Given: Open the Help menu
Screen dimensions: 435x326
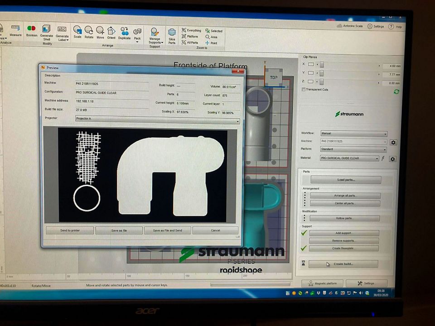Looking at the screenshot, I should (395, 27).
